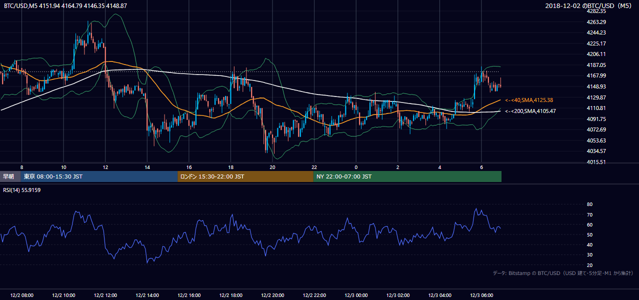The height and width of the screenshot is (300, 639).
Task: Select the NY 22:00-07:00 JST session bar
Action: (407, 176)
